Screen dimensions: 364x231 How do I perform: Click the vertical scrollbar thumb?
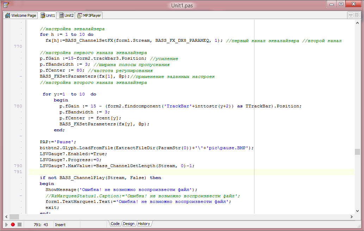(x=357, y=152)
